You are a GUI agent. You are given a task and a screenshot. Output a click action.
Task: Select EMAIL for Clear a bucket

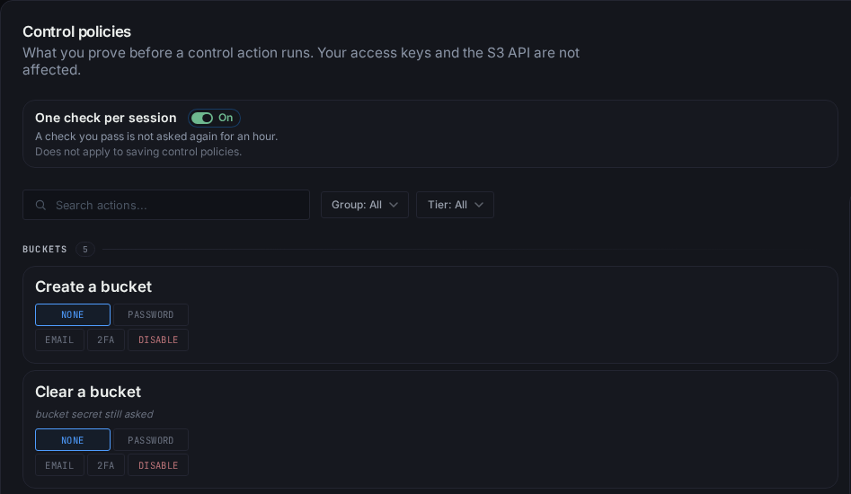[x=59, y=465]
